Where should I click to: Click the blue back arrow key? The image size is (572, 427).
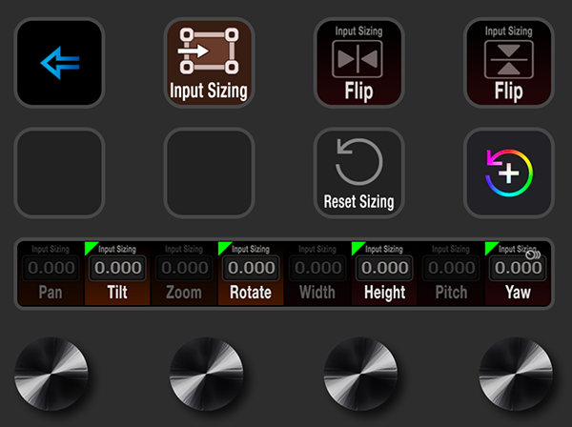pyautogui.click(x=59, y=63)
